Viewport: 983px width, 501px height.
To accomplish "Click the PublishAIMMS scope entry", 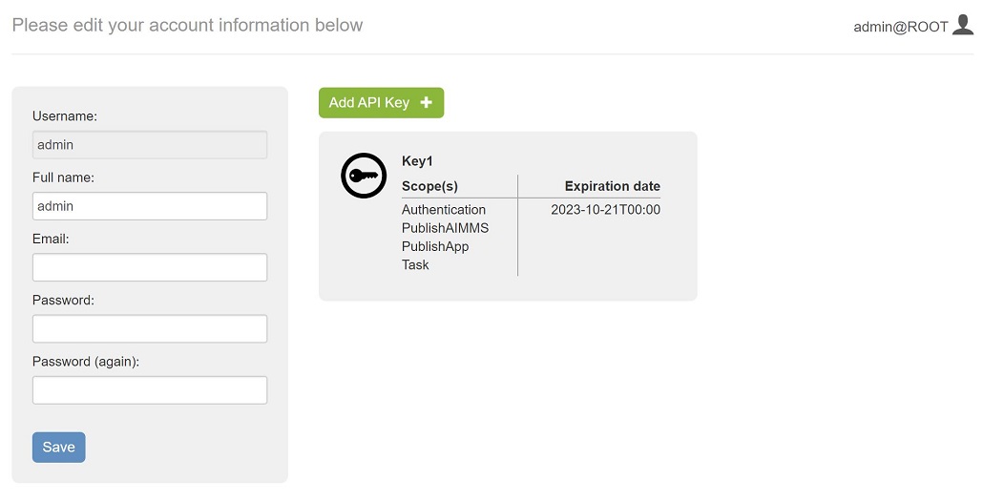I will click(x=445, y=228).
